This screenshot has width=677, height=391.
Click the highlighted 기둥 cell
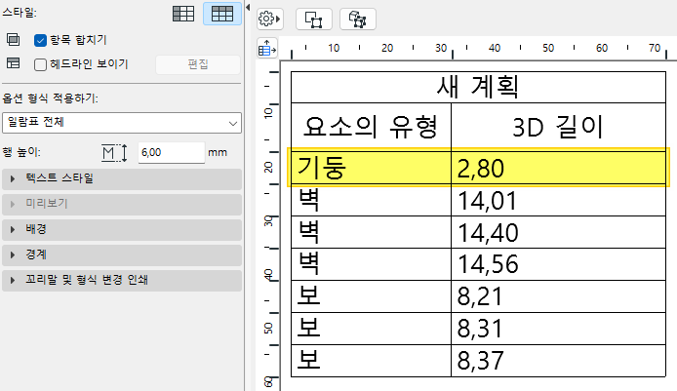[x=371, y=168]
